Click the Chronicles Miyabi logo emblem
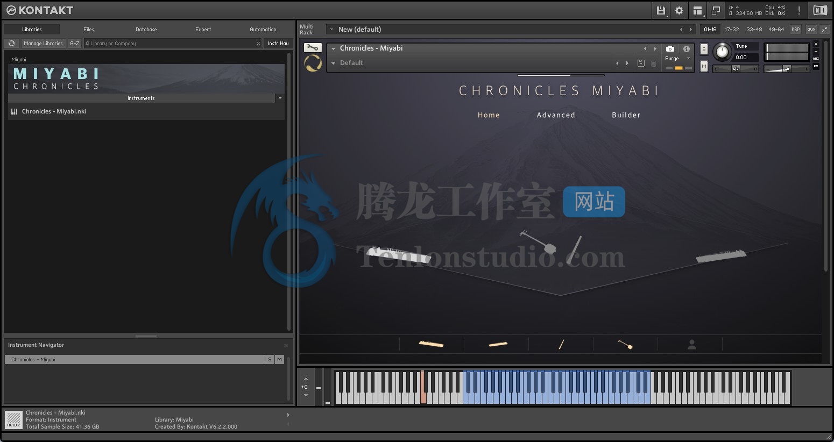 [x=313, y=63]
